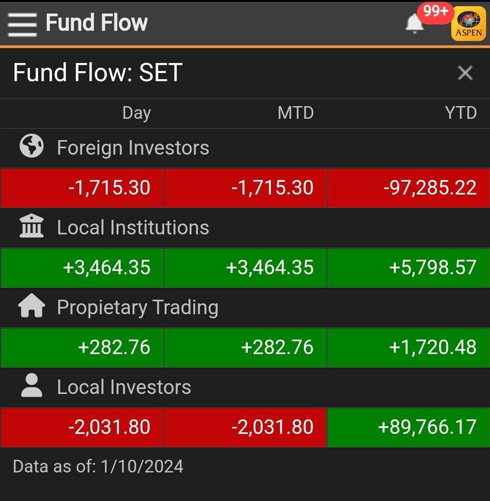This screenshot has height=501, width=490.
Task: Select the Local Institutions row label
Action: (133, 228)
